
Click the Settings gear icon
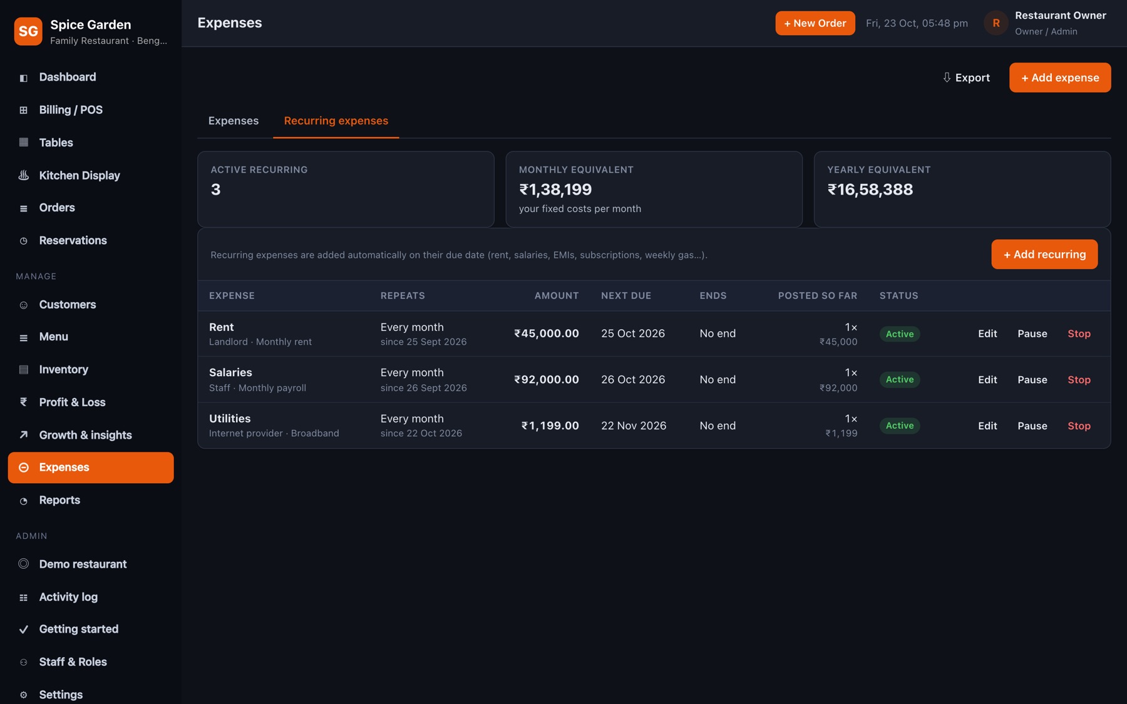click(x=24, y=695)
